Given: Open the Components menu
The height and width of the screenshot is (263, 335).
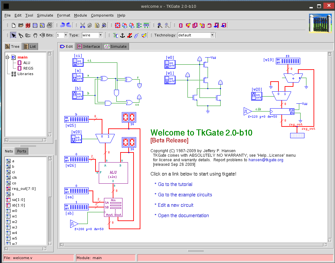Looking at the screenshot, I should (x=102, y=15).
